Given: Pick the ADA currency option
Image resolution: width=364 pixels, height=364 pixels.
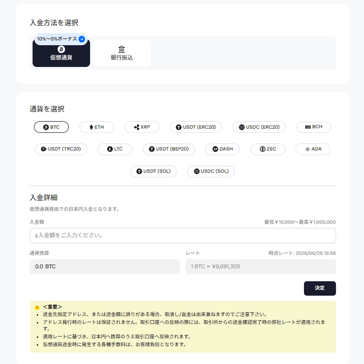Looking at the screenshot, I should click(x=313, y=149).
